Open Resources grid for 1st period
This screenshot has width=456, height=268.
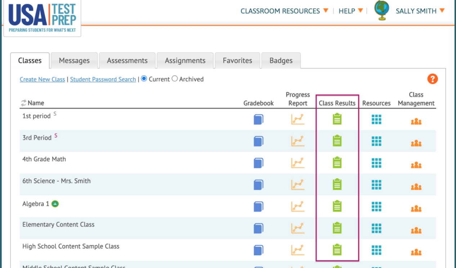[376, 119]
